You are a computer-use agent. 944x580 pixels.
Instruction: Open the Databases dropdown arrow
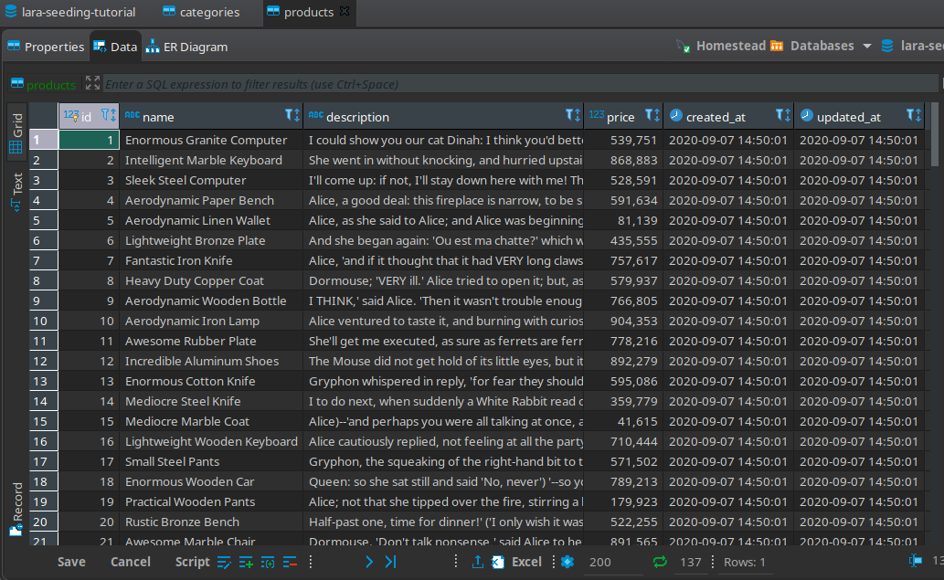[867, 46]
